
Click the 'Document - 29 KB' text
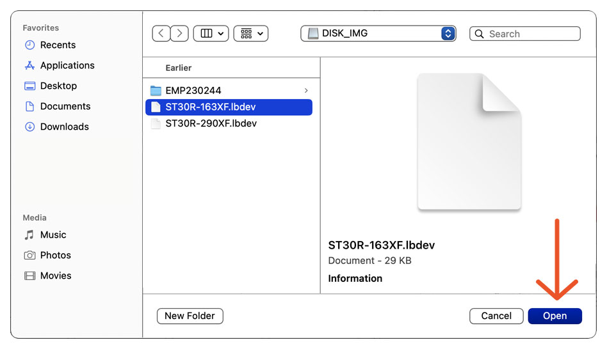click(x=369, y=261)
